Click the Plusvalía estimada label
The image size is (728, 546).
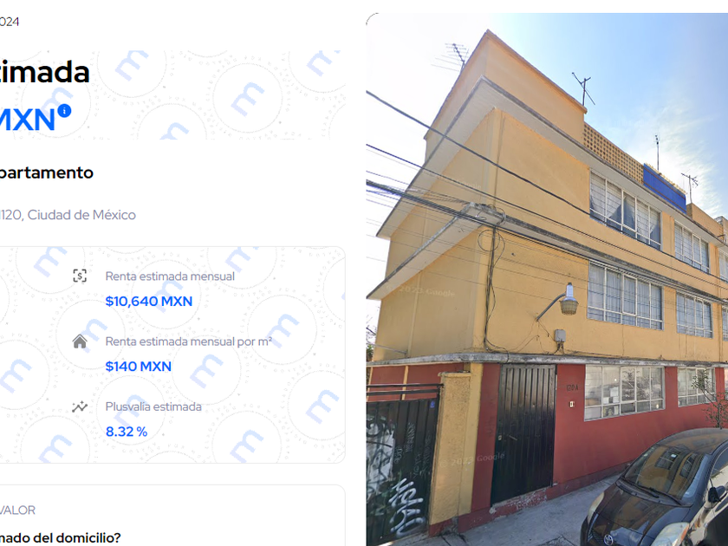(x=153, y=406)
